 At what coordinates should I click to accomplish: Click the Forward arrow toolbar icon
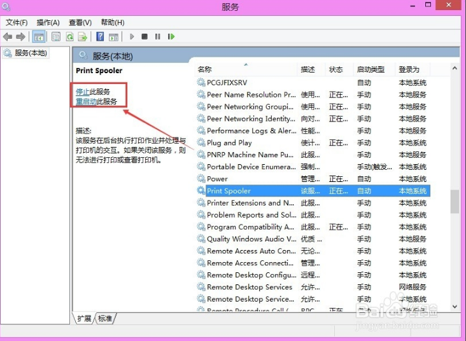20,37
